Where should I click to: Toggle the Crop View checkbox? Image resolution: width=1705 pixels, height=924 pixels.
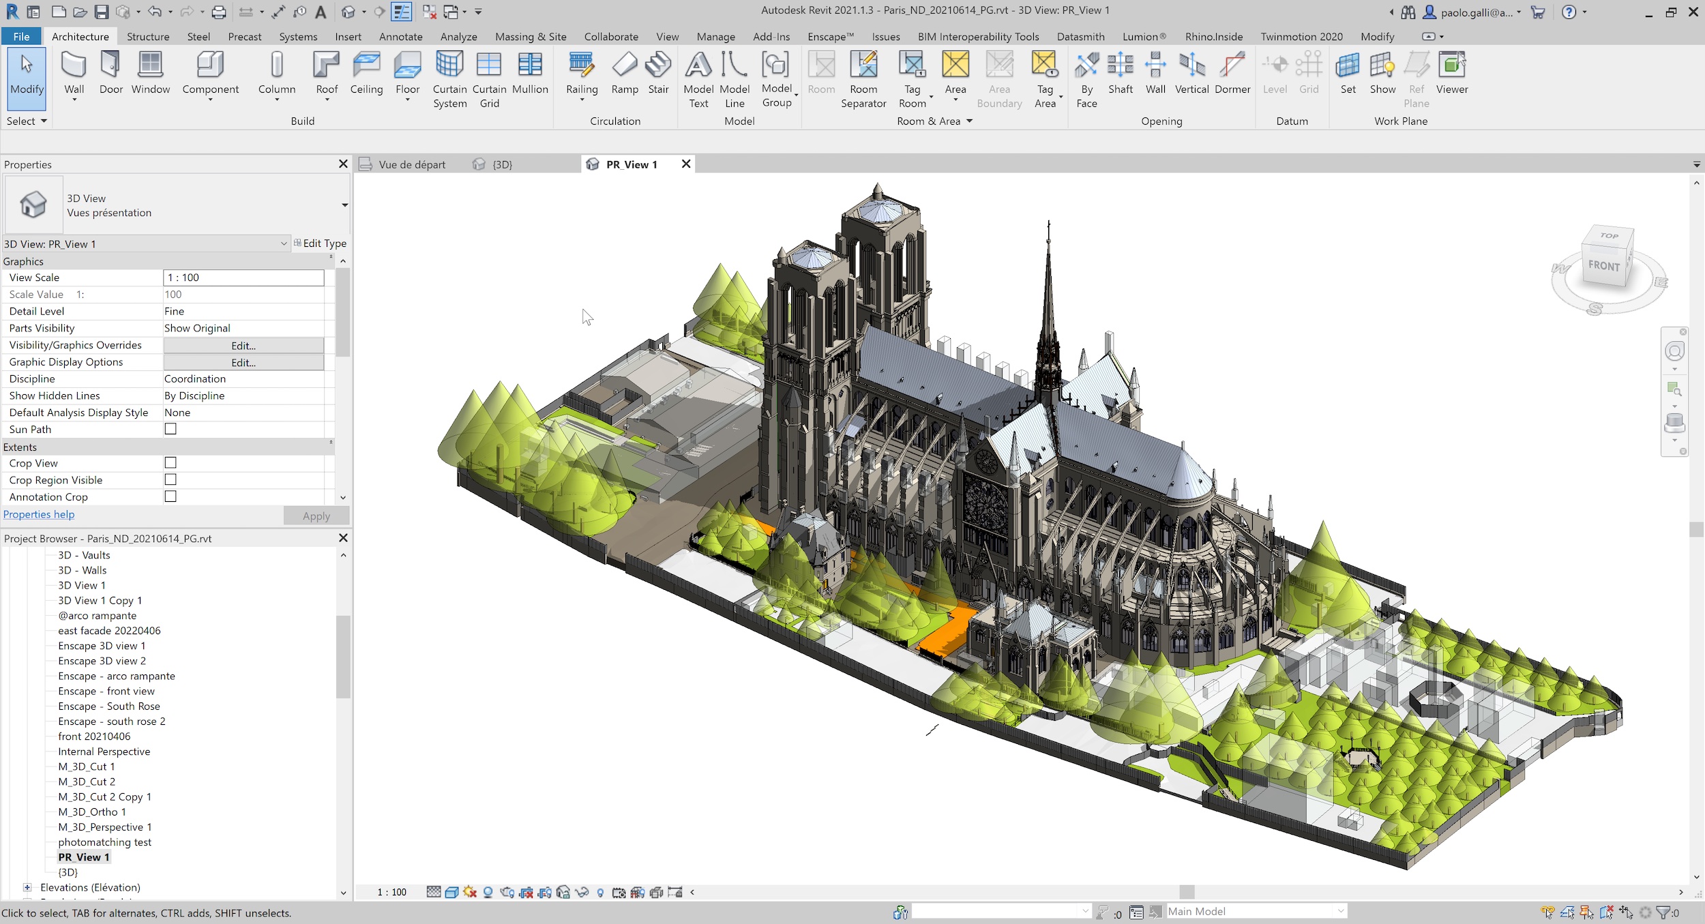[170, 462]
